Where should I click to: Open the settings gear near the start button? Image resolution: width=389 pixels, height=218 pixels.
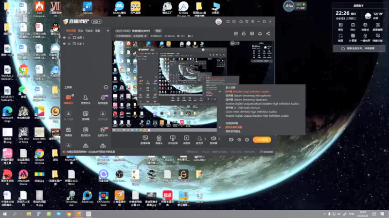pos(247,140)
